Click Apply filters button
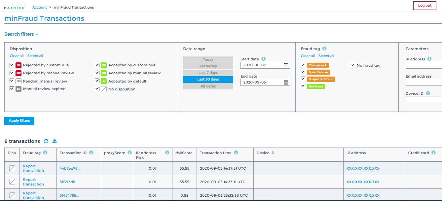The height and width of the screenshot is (201, 442). 19,121
